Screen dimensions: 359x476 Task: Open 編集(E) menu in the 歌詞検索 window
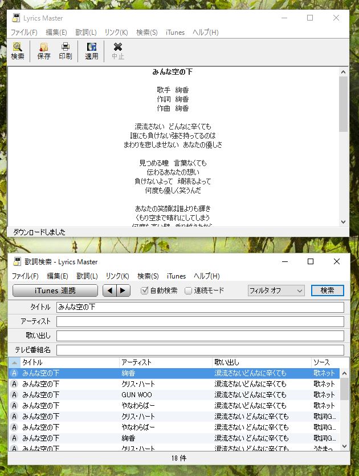[x=58, y=276]
